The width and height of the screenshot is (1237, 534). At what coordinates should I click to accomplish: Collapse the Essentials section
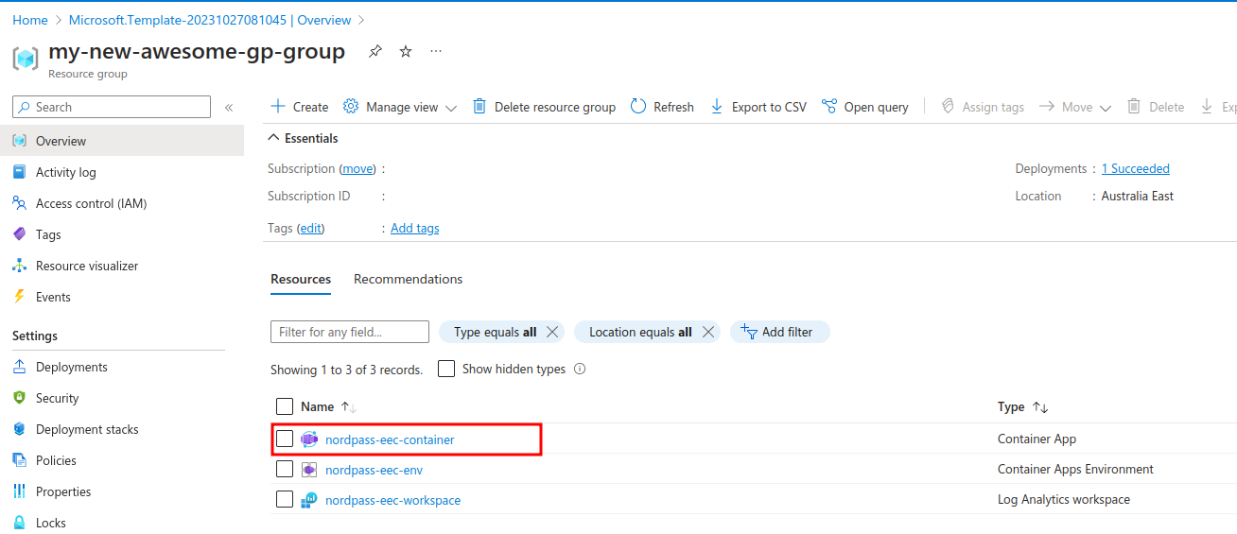274,138
